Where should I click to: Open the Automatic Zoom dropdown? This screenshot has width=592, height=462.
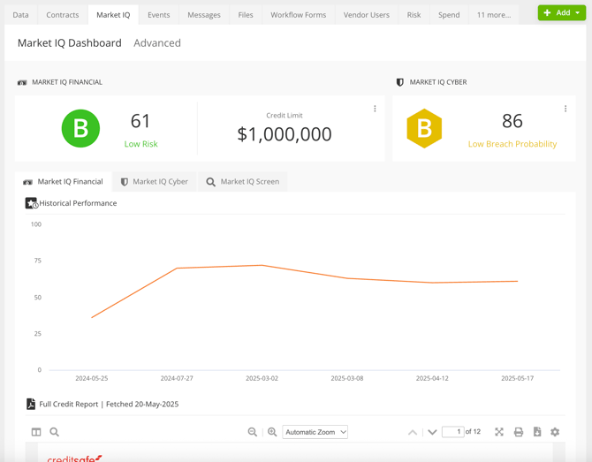(315, 432)
